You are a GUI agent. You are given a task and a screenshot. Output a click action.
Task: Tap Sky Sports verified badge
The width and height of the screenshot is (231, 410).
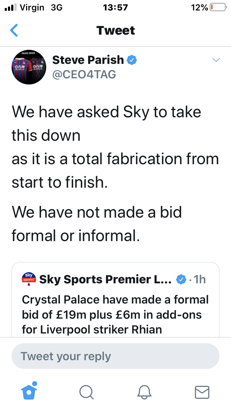pos(181,279)
